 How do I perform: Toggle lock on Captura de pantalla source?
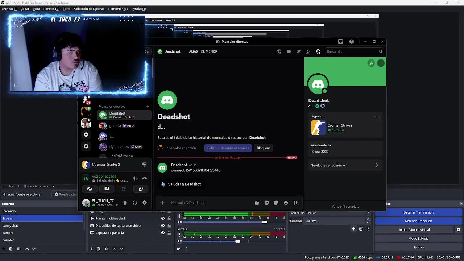pos(169,233)
